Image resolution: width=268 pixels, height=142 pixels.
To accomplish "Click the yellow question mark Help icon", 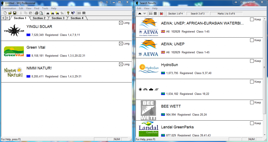I will [x=68, y=13].
